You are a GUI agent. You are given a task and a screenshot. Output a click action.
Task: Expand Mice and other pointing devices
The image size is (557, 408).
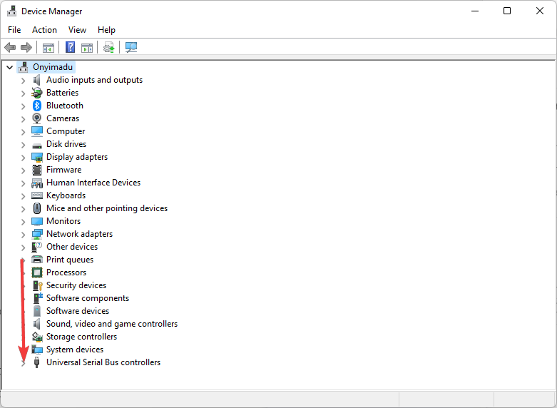[x=23, y=209]
